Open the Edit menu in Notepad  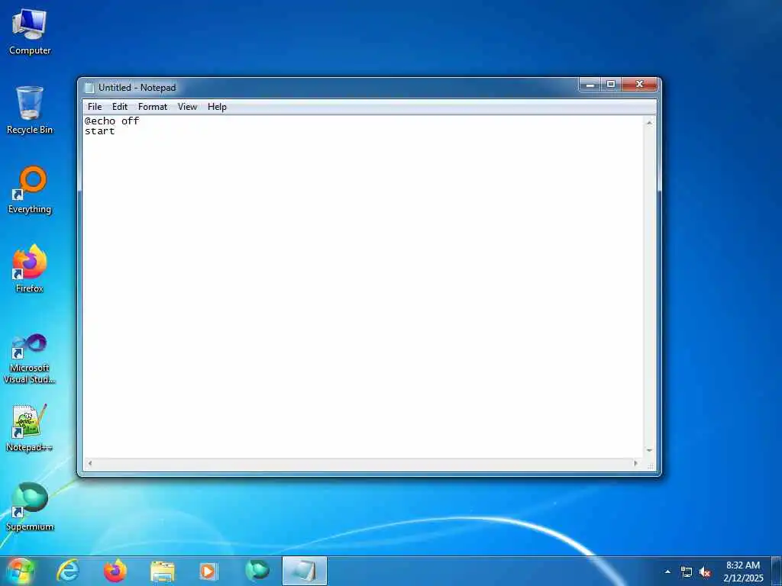coord(120,107)
